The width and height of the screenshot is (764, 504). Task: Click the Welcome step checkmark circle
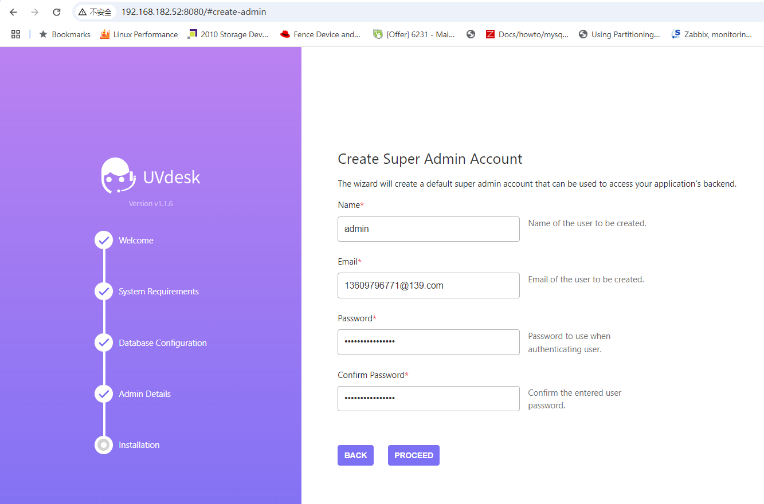tap(104, 241)
